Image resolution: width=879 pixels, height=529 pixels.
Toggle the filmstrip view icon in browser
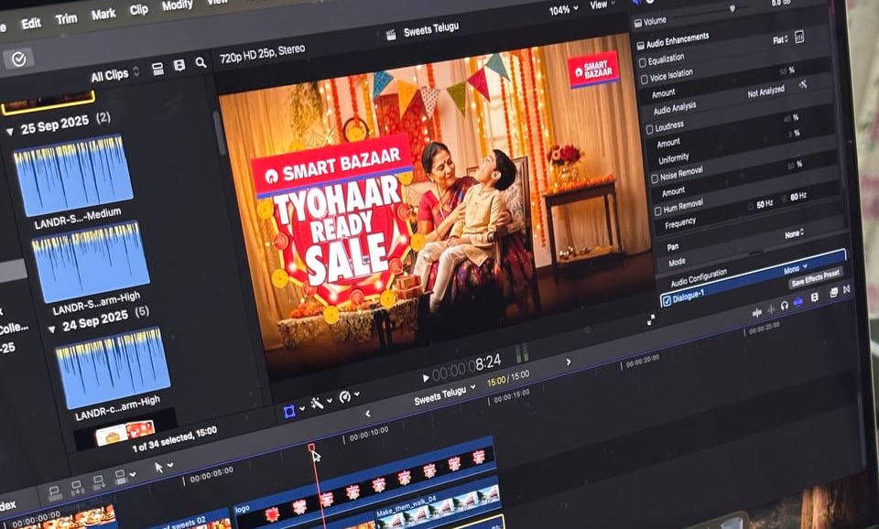(179, 66)
